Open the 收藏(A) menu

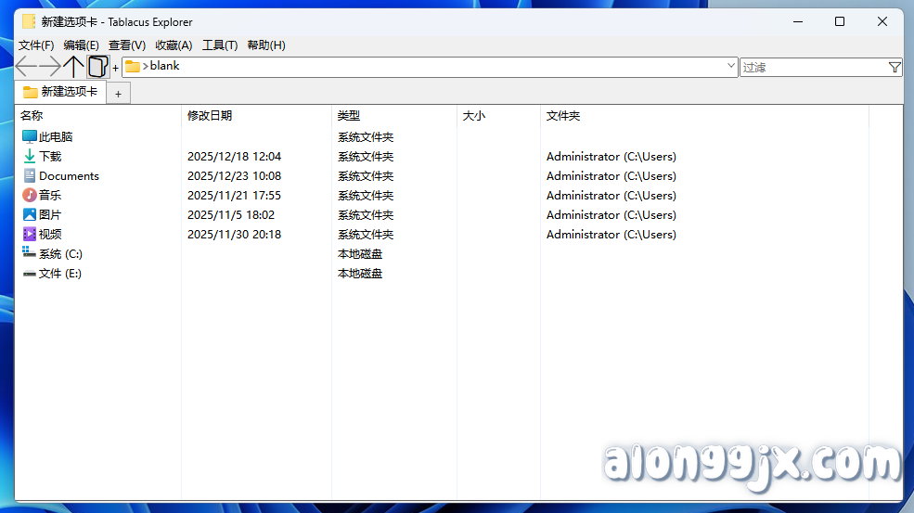pos(174,45)
